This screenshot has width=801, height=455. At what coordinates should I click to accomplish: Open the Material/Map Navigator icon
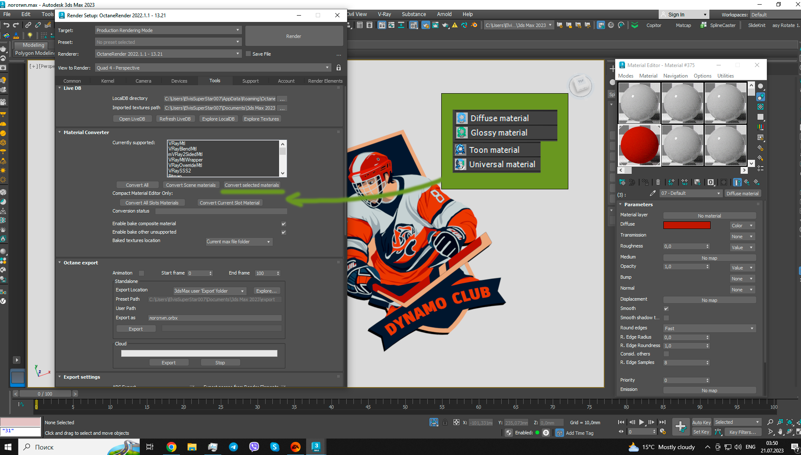[x=760, y=168]
